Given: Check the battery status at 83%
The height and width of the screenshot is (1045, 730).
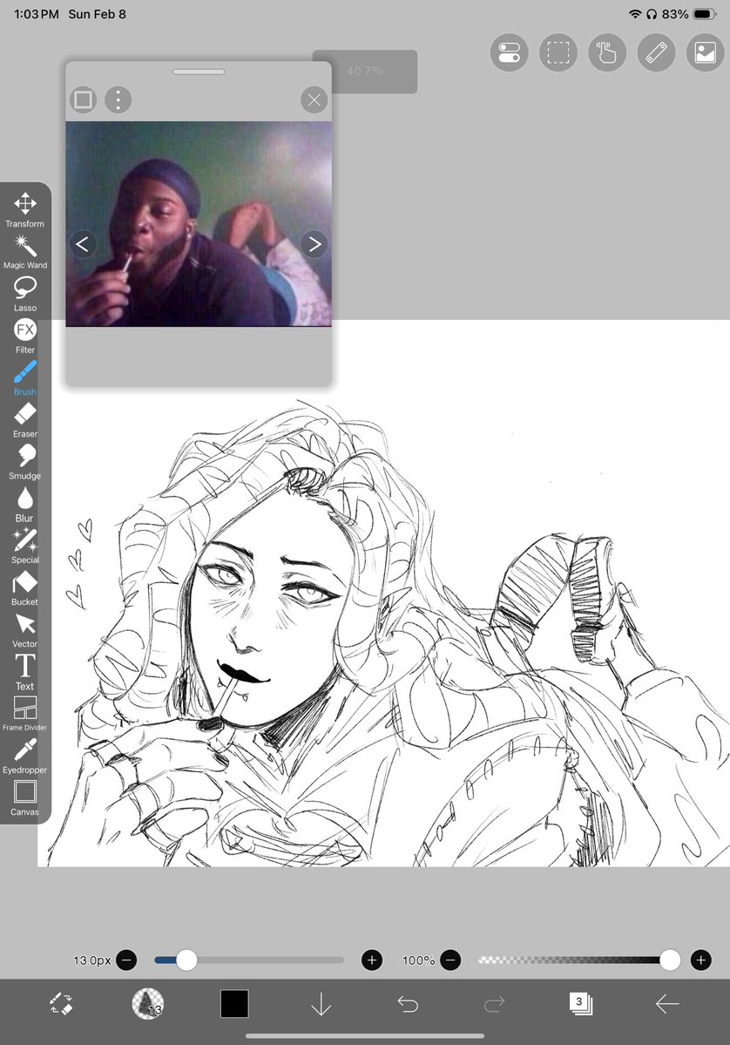Looking at the screenshot, I should pos(688,14).
